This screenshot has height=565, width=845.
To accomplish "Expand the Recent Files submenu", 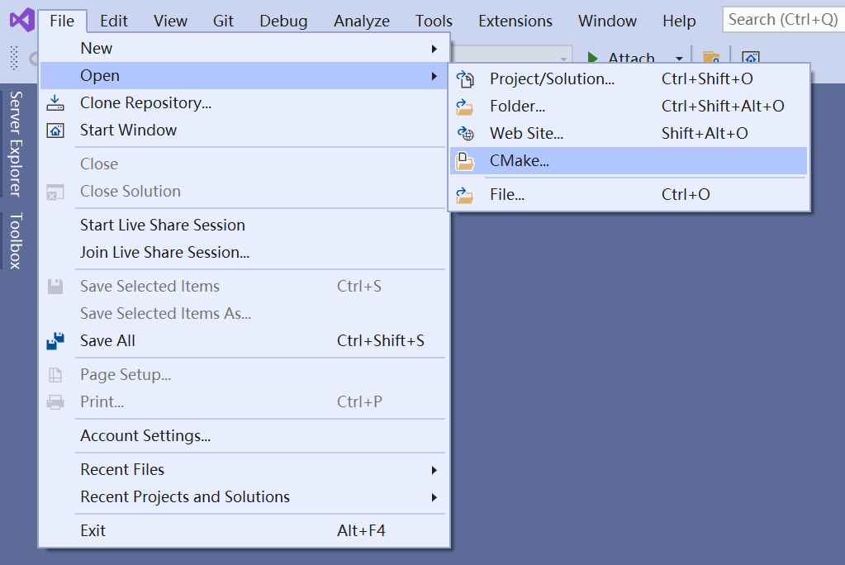I will click(x=435, y=469).
